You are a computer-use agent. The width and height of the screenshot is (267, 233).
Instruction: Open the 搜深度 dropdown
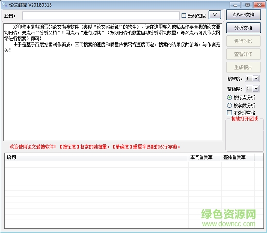pyautogui.click(x=256, y=78)
